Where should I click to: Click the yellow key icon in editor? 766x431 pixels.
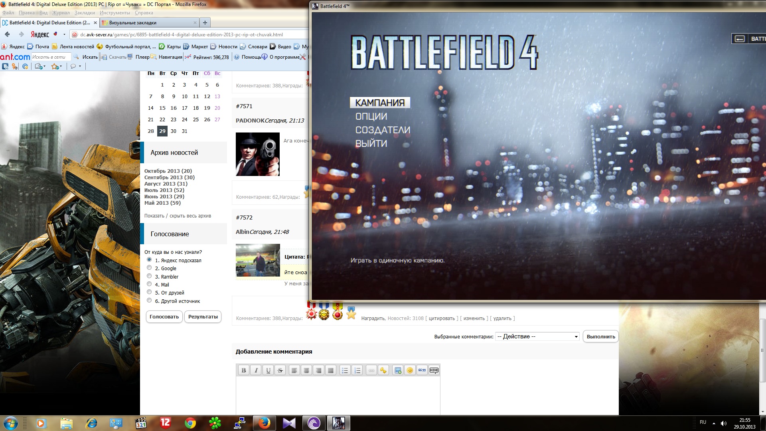pyautogui.click(x=383, y=370)
